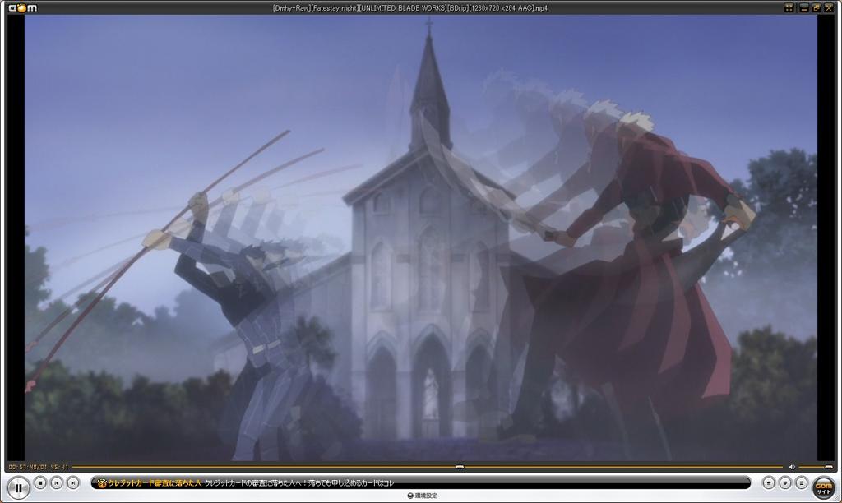
Task: Click the video file name in the title bar
Action: click(x=409, y=8)
